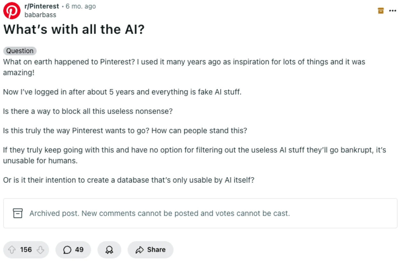Click the gold archived badge icon
404x261 pixels.
[x=380, y=11]
